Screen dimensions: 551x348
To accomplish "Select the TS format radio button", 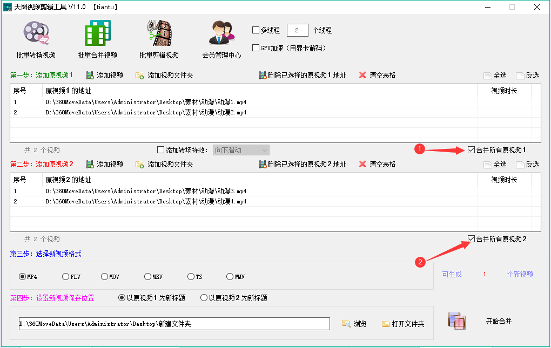I will [x=191, y=277].
